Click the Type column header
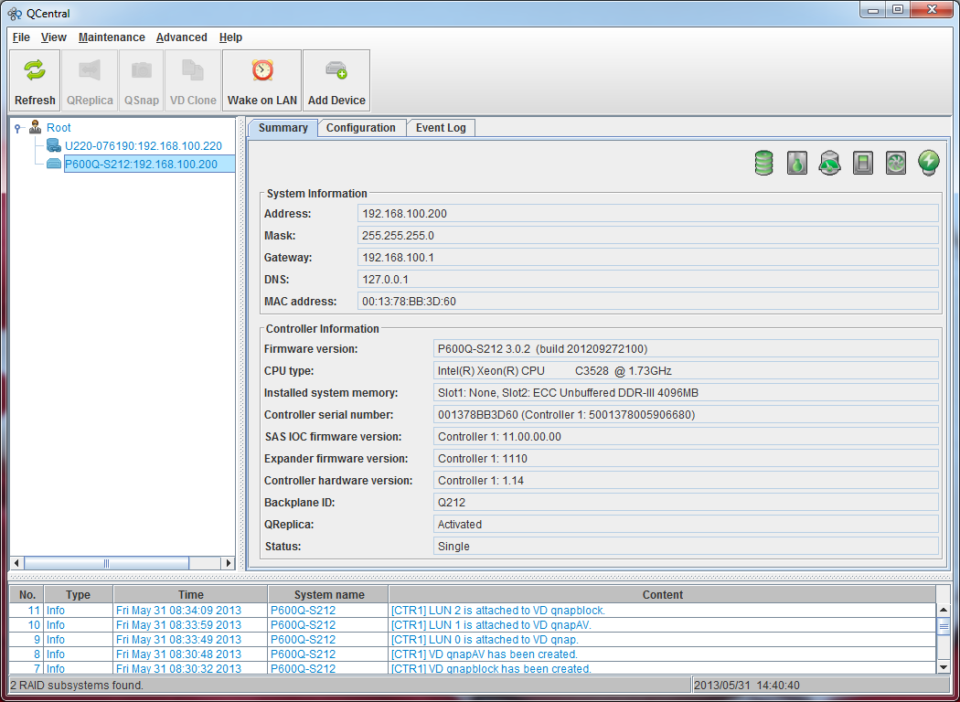This screenshot has width=960, height=702. tap(79, 595)
